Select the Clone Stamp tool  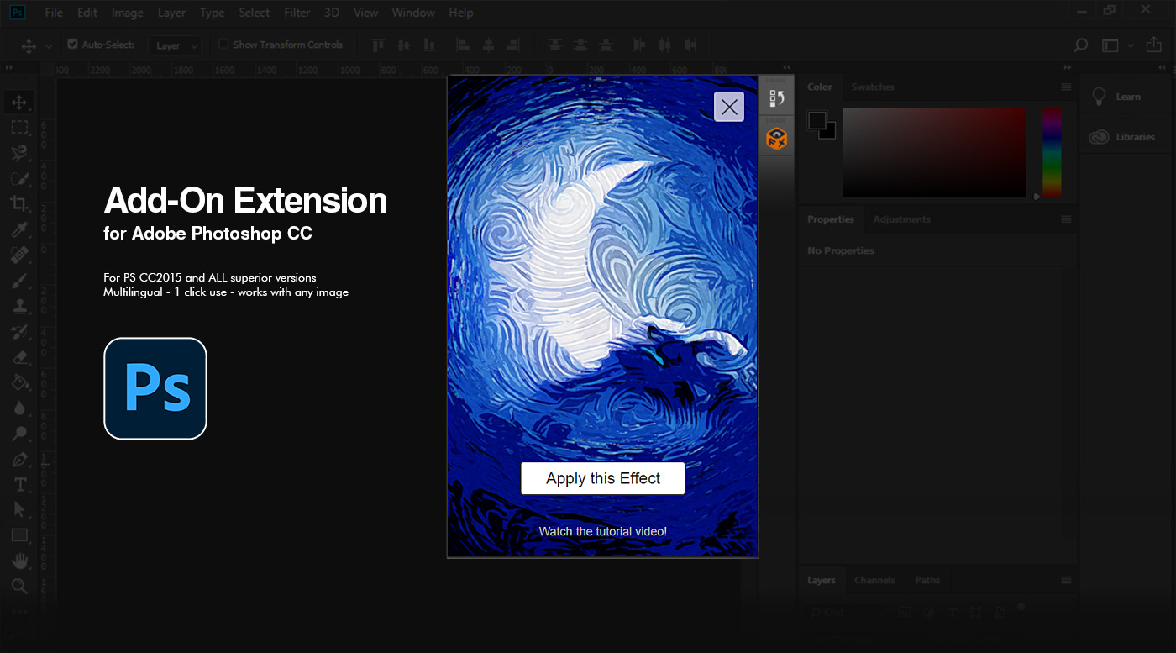pos(18,306)
